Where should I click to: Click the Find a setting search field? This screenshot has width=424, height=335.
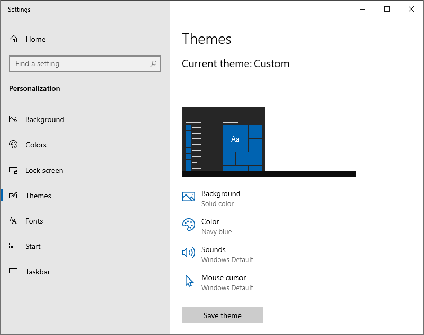point(85,64)
